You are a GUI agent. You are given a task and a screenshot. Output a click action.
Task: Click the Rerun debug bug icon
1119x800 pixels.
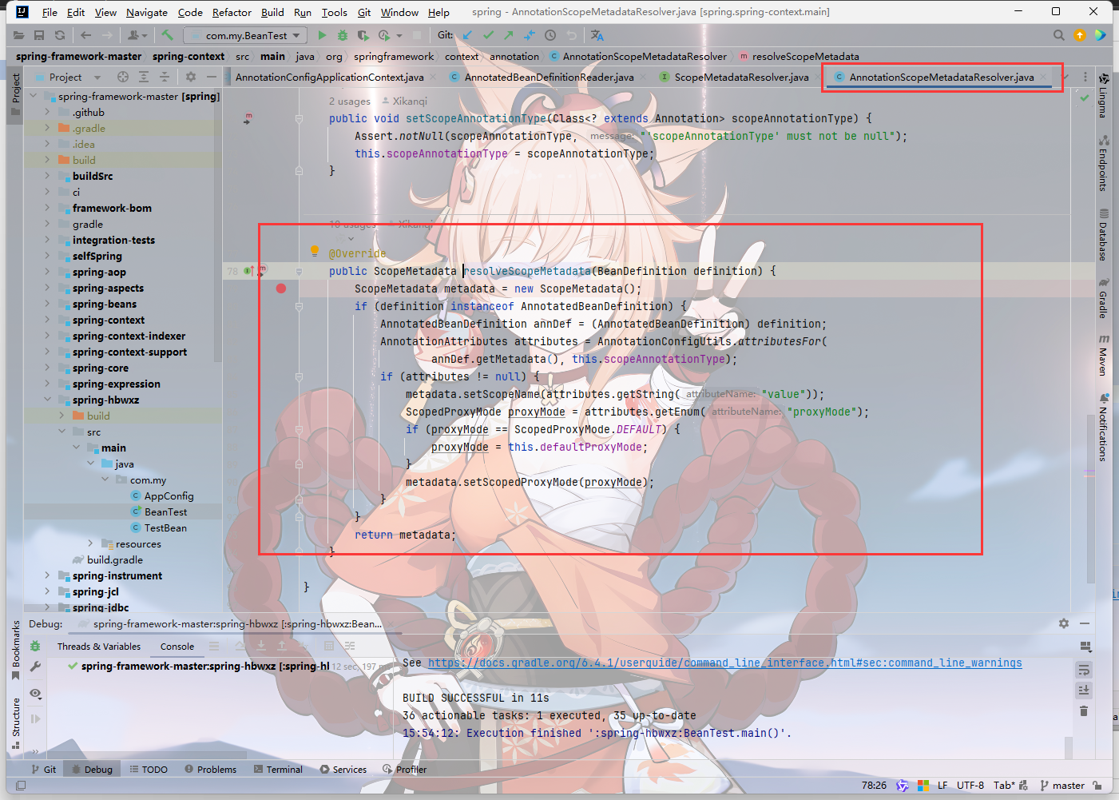point(35,646)
